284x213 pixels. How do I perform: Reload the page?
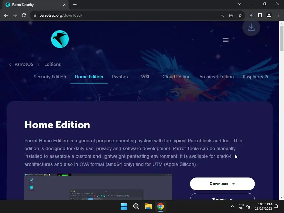tap(24, 16)
